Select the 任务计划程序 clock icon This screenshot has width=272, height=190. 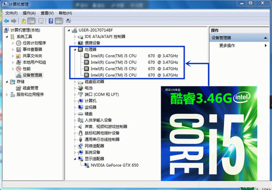tap(18, 43)
